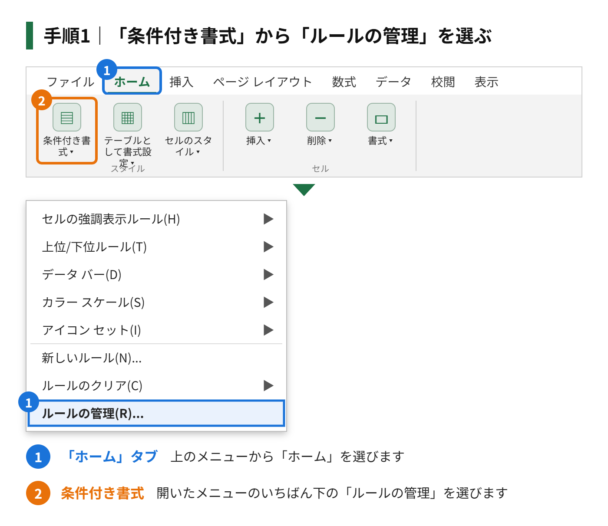Expand the カラー スケール(S) submenu arrow
The height and width of the screenshot is (526, 608).
[x=268, y=302]
